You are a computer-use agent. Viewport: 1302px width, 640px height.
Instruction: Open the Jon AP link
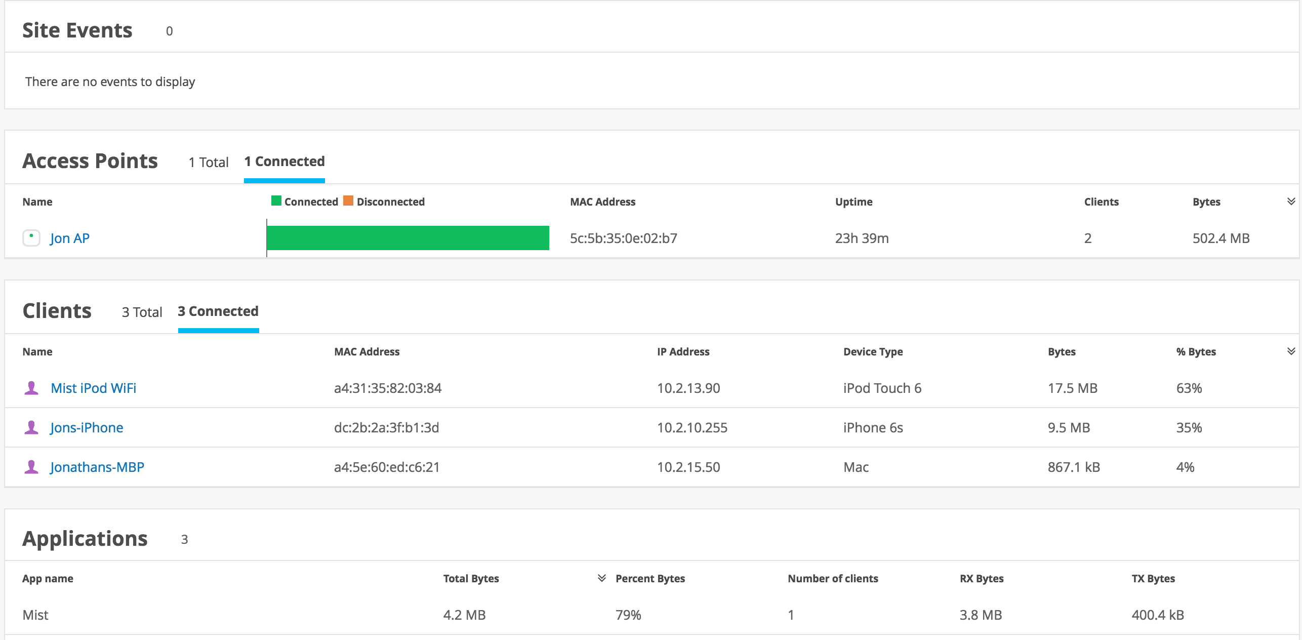70,238
